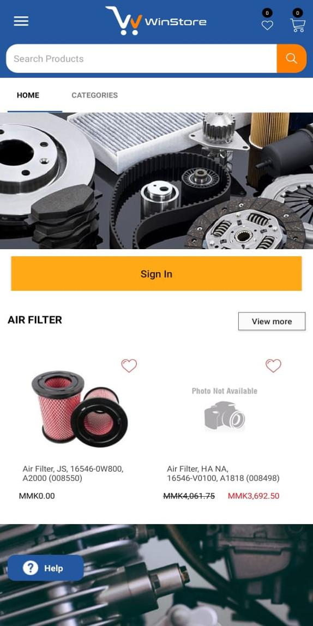Favorite the Air Filter HA NA heart
Viewport: 313px width, 626px height.
tap(274, 366)
